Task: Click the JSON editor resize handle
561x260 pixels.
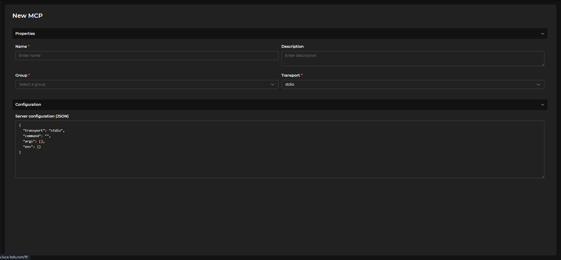Action: point(543,176)
